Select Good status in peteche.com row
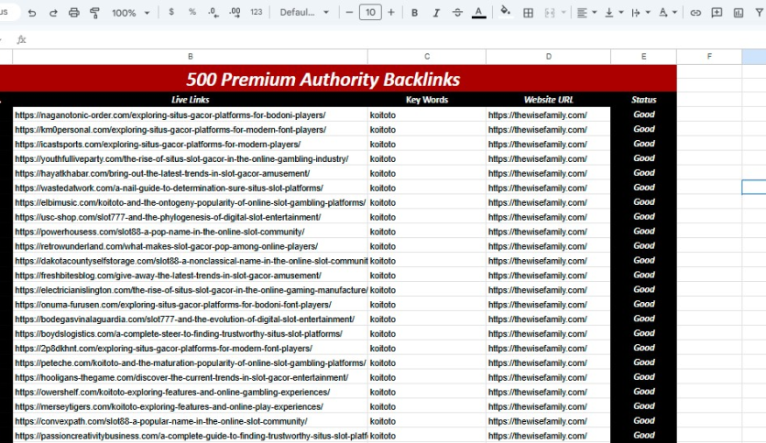 pos(643,362)
